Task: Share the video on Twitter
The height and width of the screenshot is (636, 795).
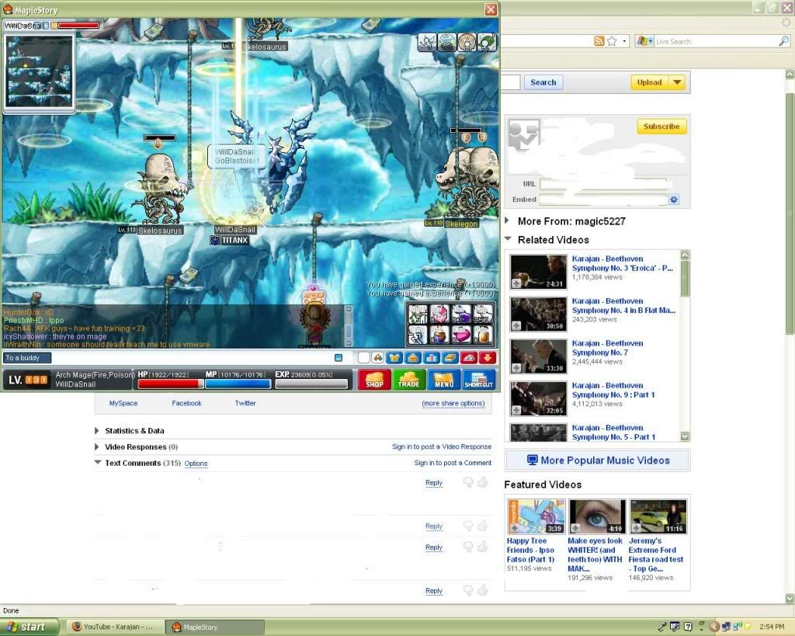Action: pyautogui.click(x=245, y=403)
